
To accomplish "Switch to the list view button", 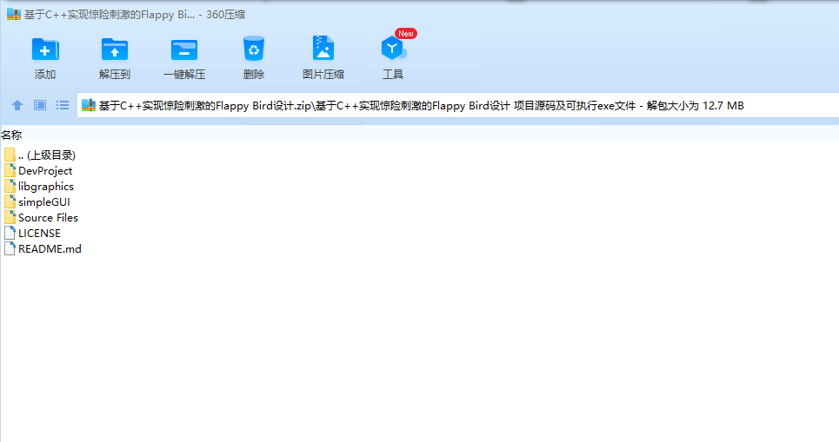I will 63,105.
